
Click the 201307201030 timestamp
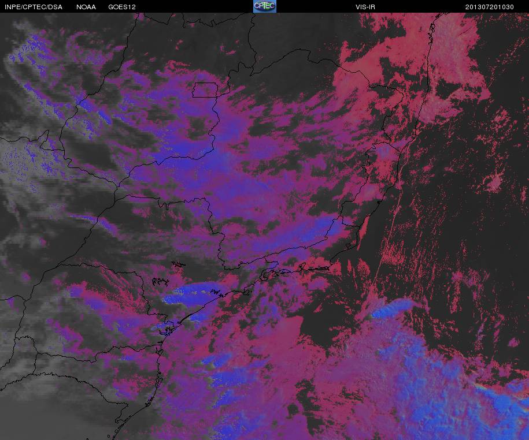[x=490, y=7]
